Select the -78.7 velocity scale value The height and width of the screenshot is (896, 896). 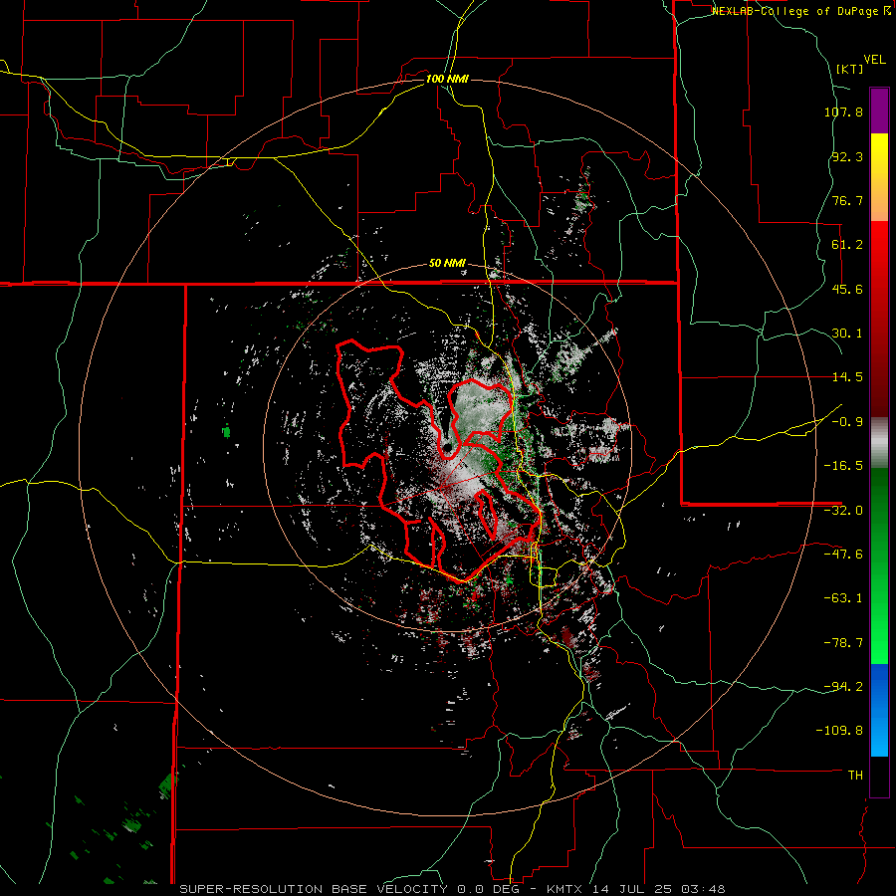click(x=843, y=643)
